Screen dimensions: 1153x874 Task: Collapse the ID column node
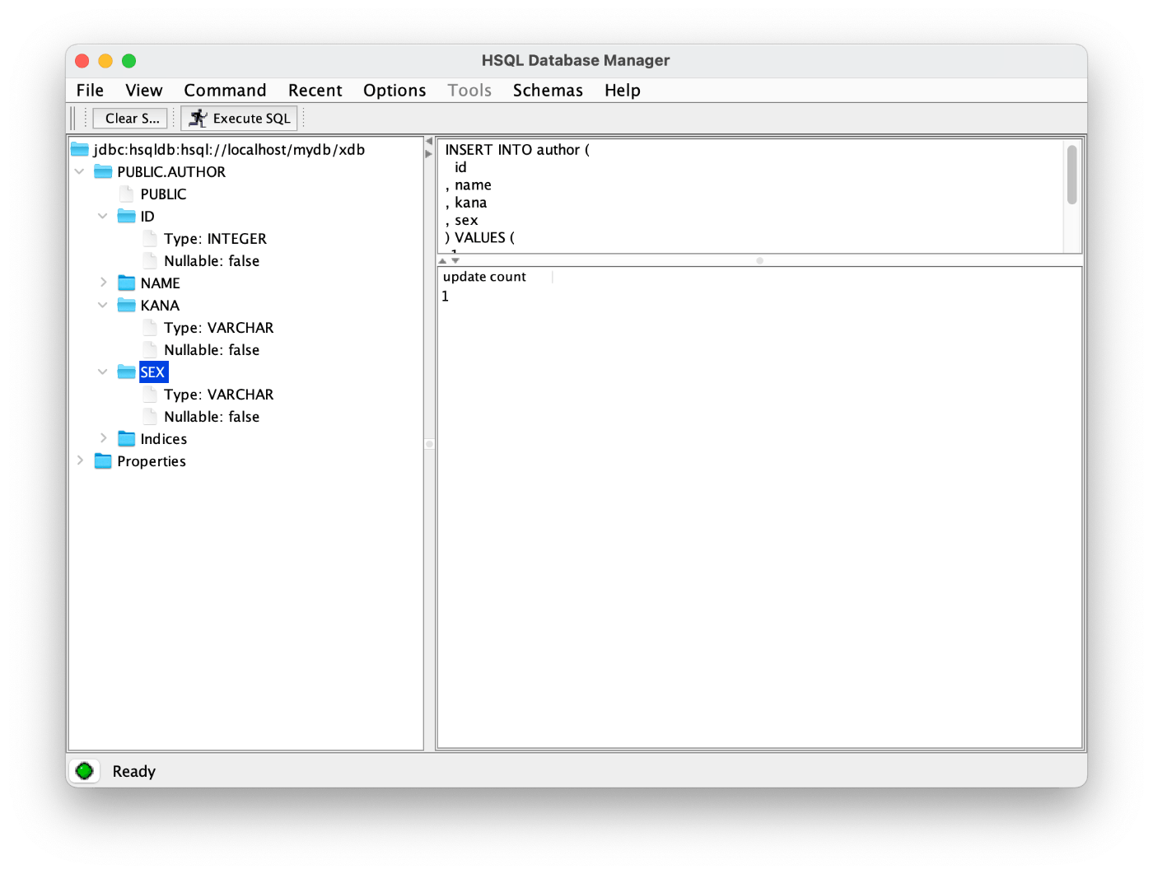pyautogui.click(x=103, y=216)
